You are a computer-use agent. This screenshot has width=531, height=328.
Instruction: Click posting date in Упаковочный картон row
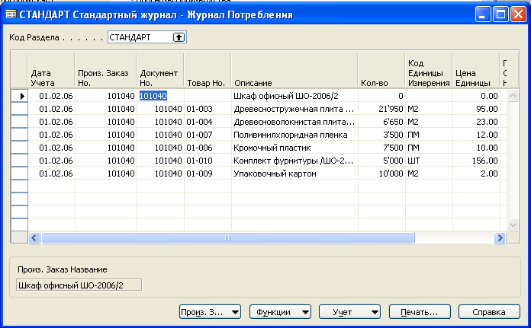[x=51, y=174]
